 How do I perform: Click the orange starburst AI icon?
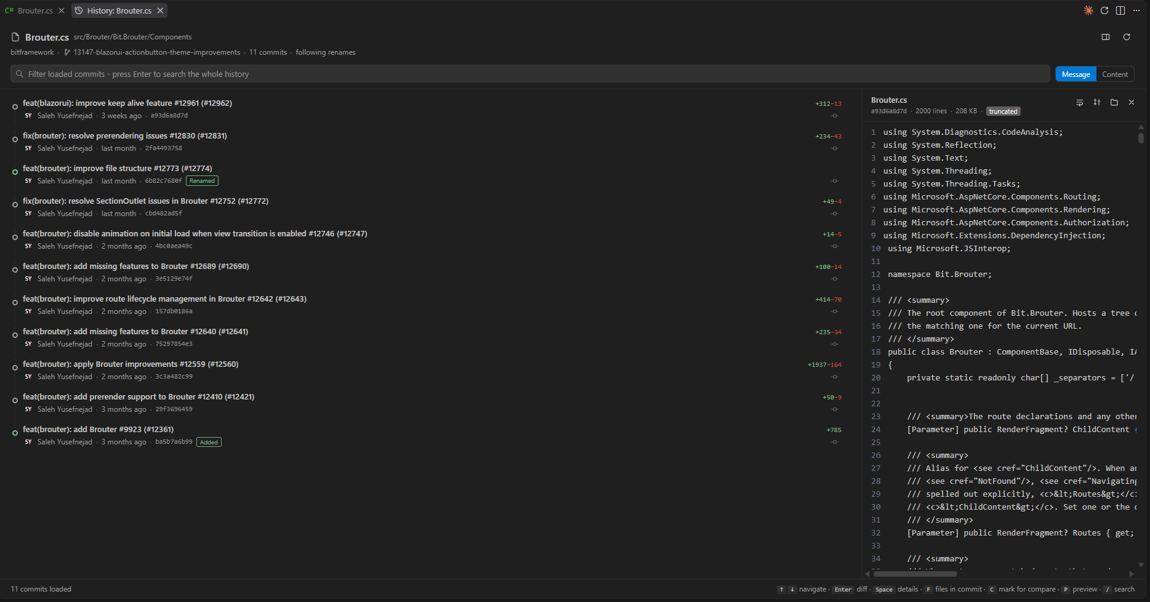coord(1088,10)
